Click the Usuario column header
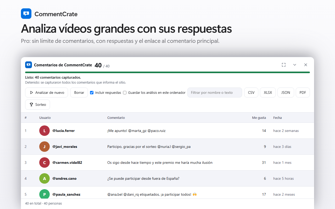This screenshot has width=335, height=209. click(45, 118)
